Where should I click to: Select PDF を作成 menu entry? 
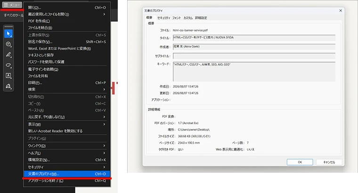[67, 21]
